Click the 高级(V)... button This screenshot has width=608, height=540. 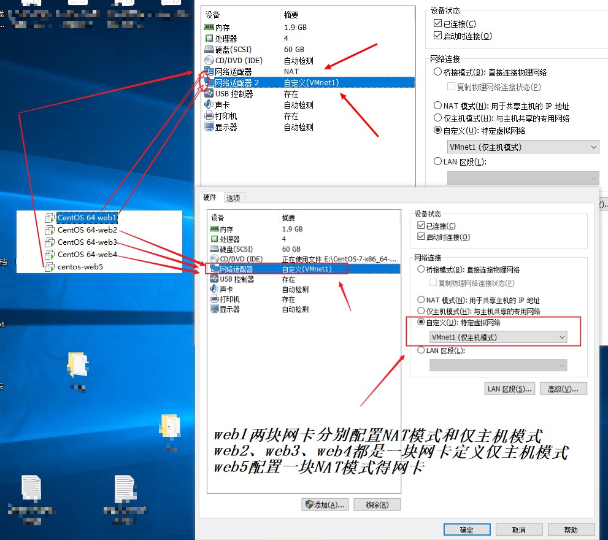point(563,388)
